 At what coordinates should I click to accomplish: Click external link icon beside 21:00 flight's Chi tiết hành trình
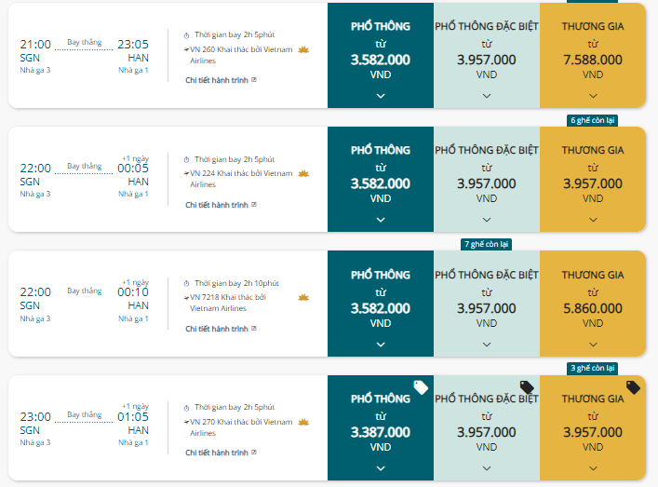point(254,79)
